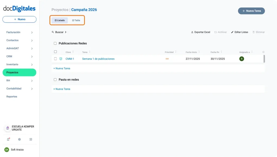Click the logout icon in the sidebar

coord(31,139)
